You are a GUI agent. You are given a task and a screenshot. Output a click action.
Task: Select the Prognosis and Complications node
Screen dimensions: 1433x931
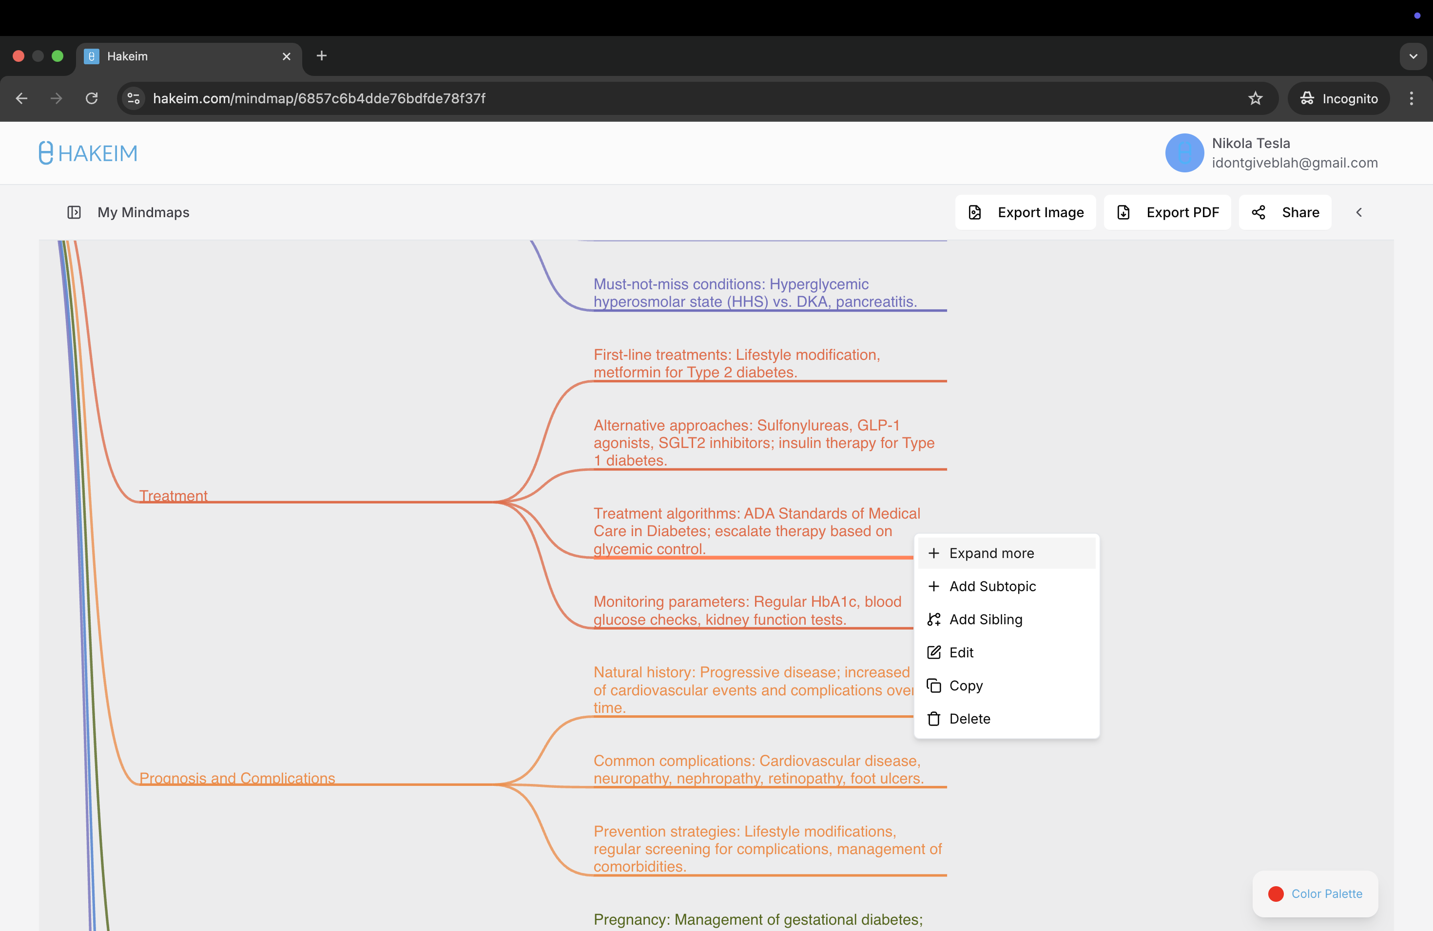(x=237, y=778)
